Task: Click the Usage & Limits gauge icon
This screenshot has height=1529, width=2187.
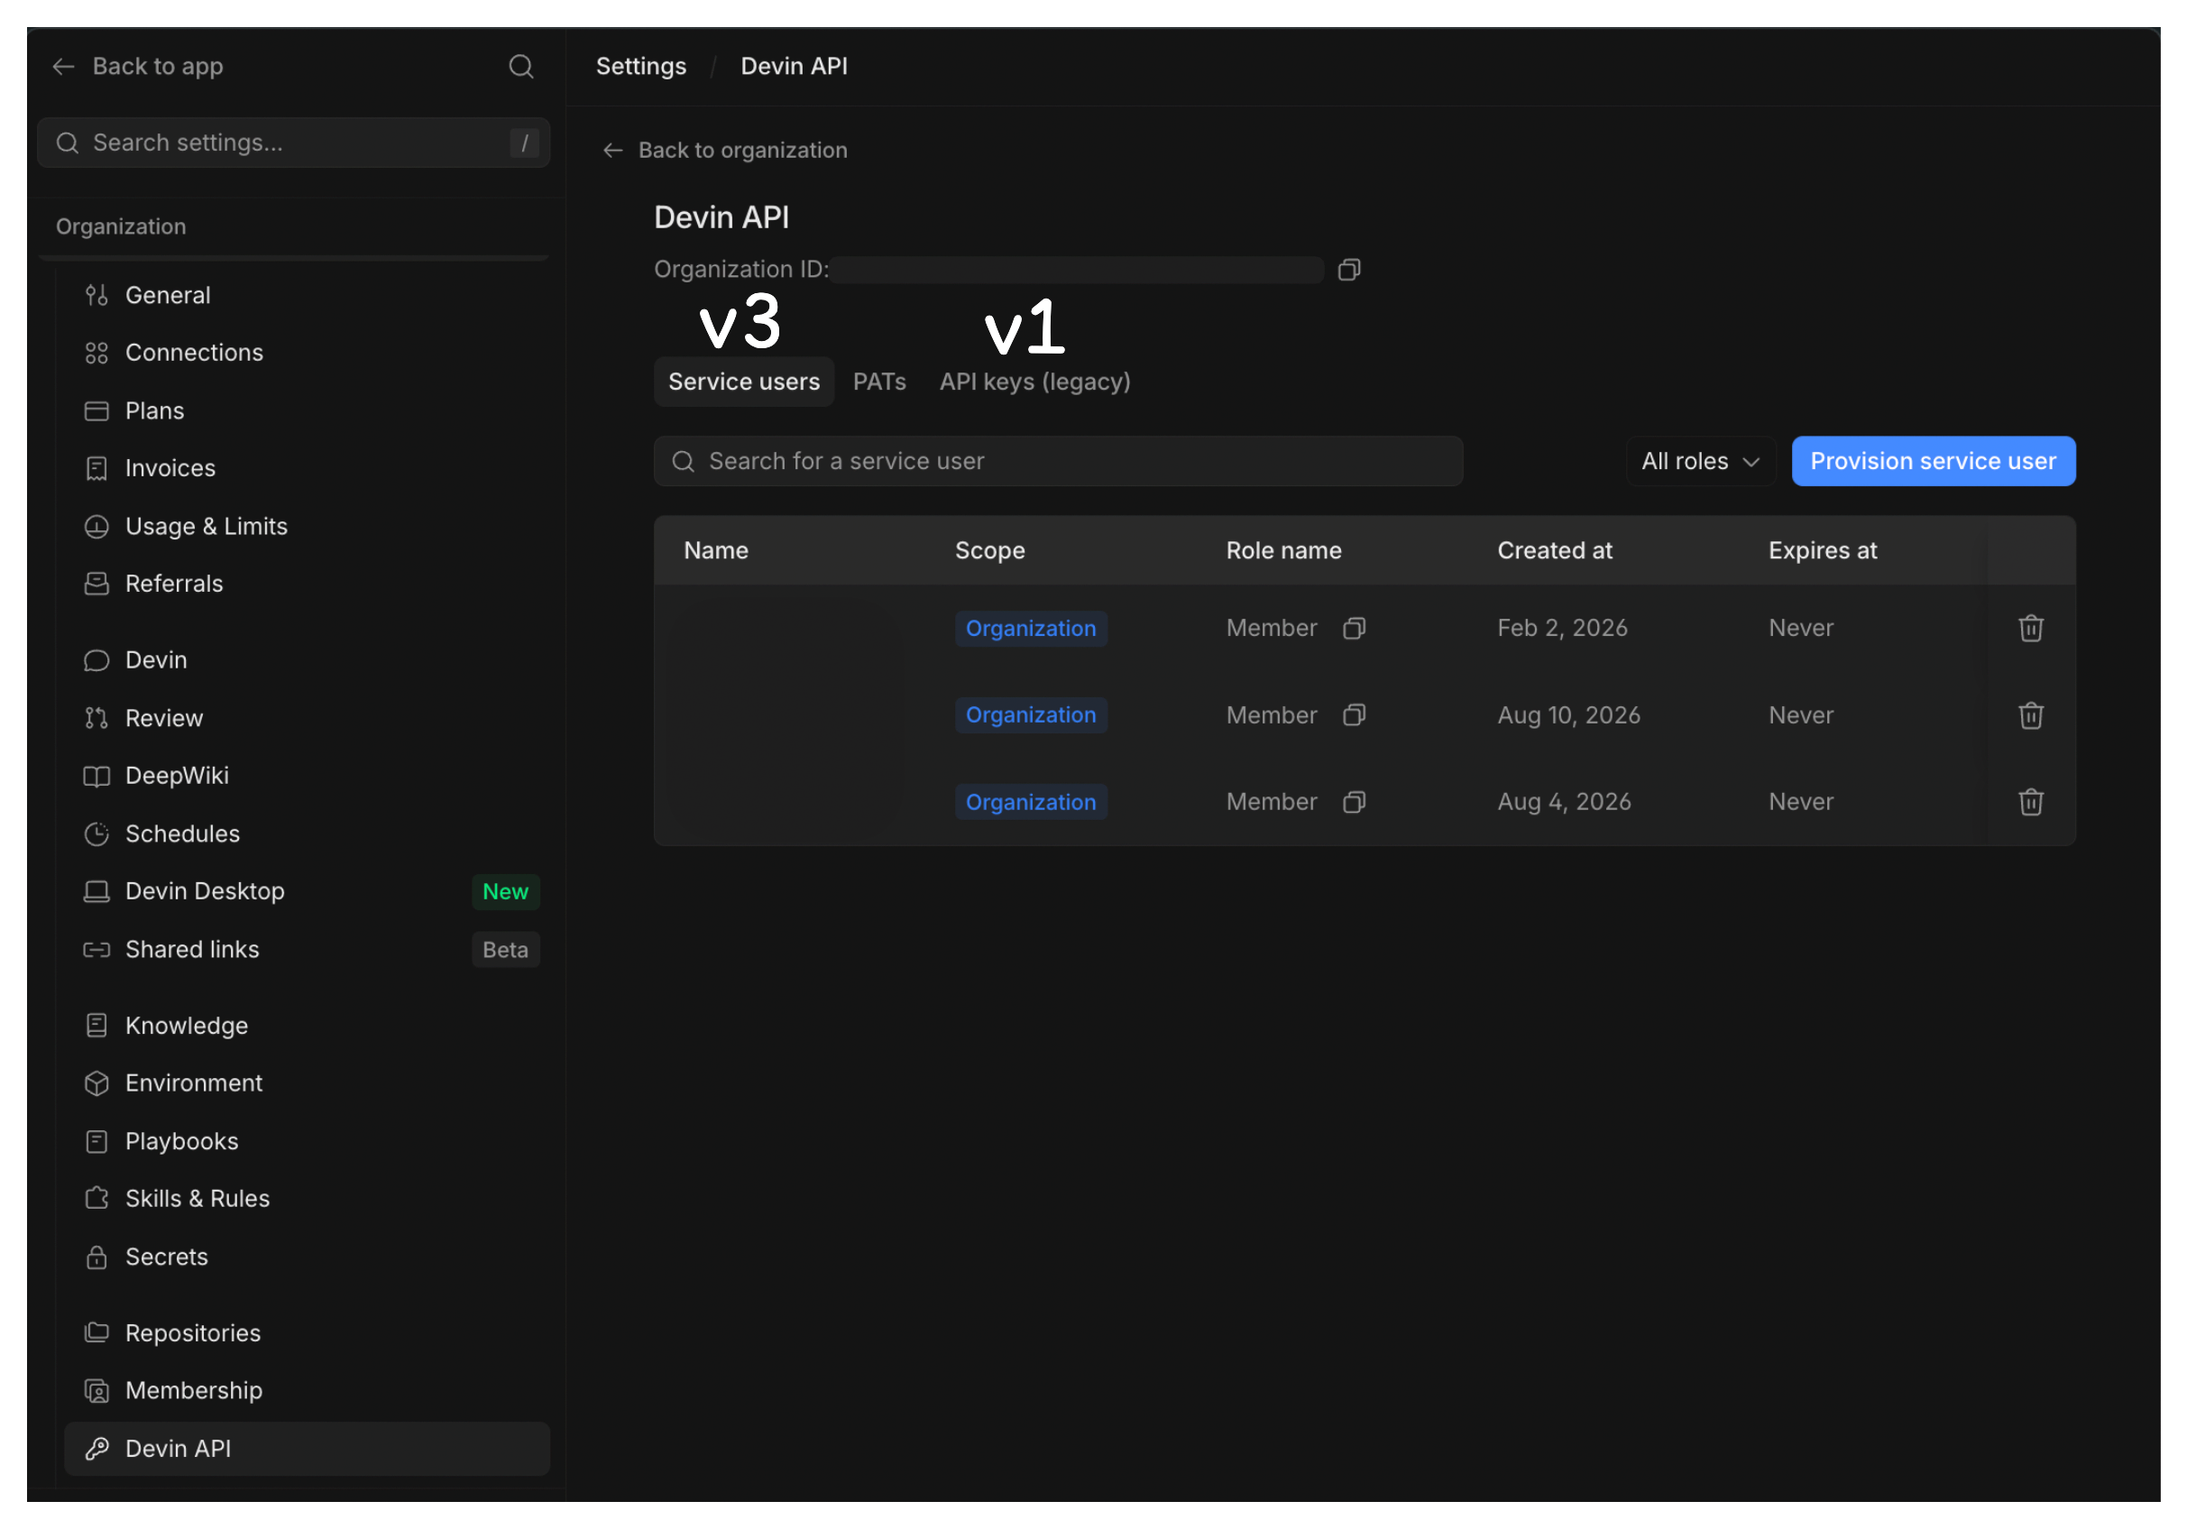Action: click(96, 527)
